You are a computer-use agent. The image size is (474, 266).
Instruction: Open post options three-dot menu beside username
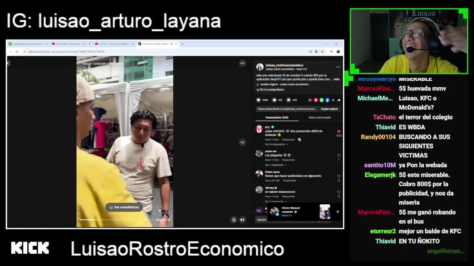338,67
